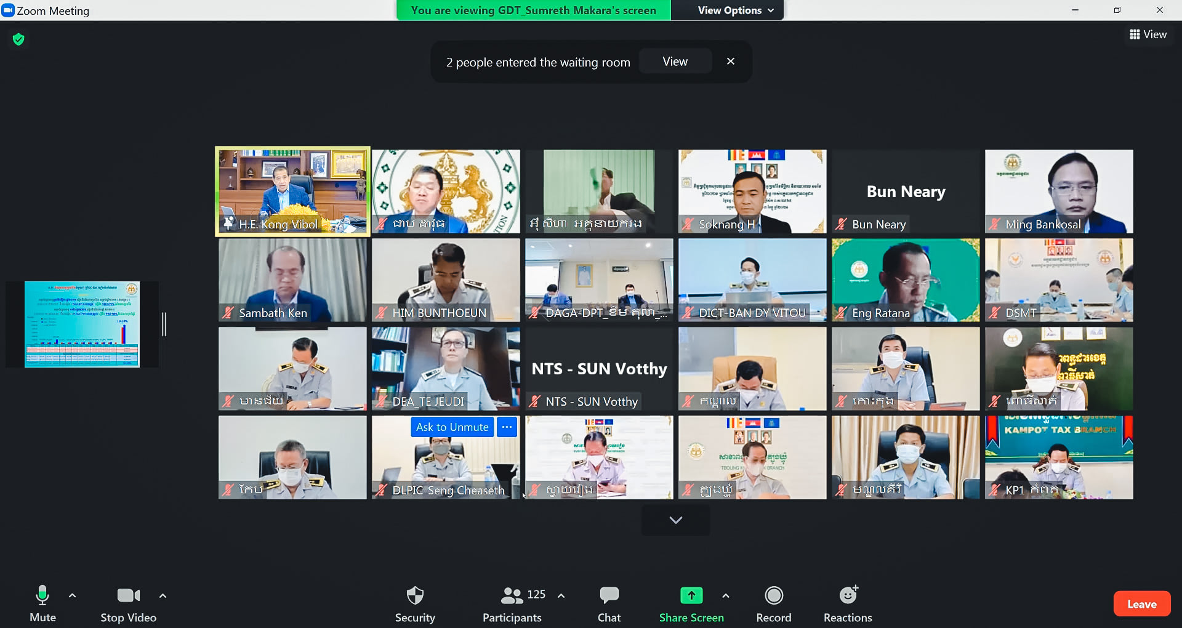
Task: Open the Participants panel
Action: pyautogui.click(x=512, y=596)
